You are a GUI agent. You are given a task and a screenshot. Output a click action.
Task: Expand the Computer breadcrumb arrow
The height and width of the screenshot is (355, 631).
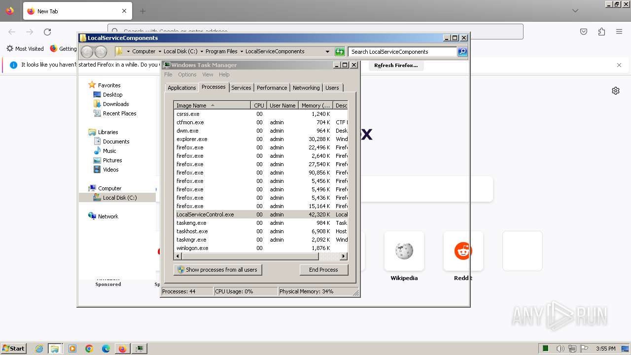(160, 51)
